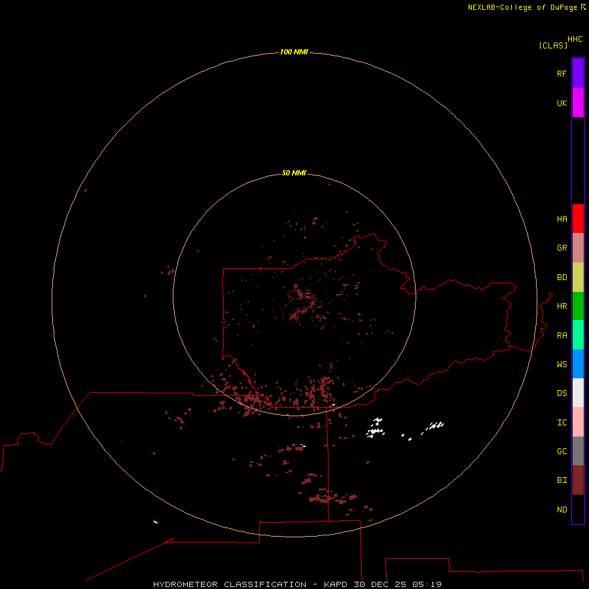The image size is (589, 589).
Task: Click the WS legend label
Action: pyautogui.click(x=562, y=364)
